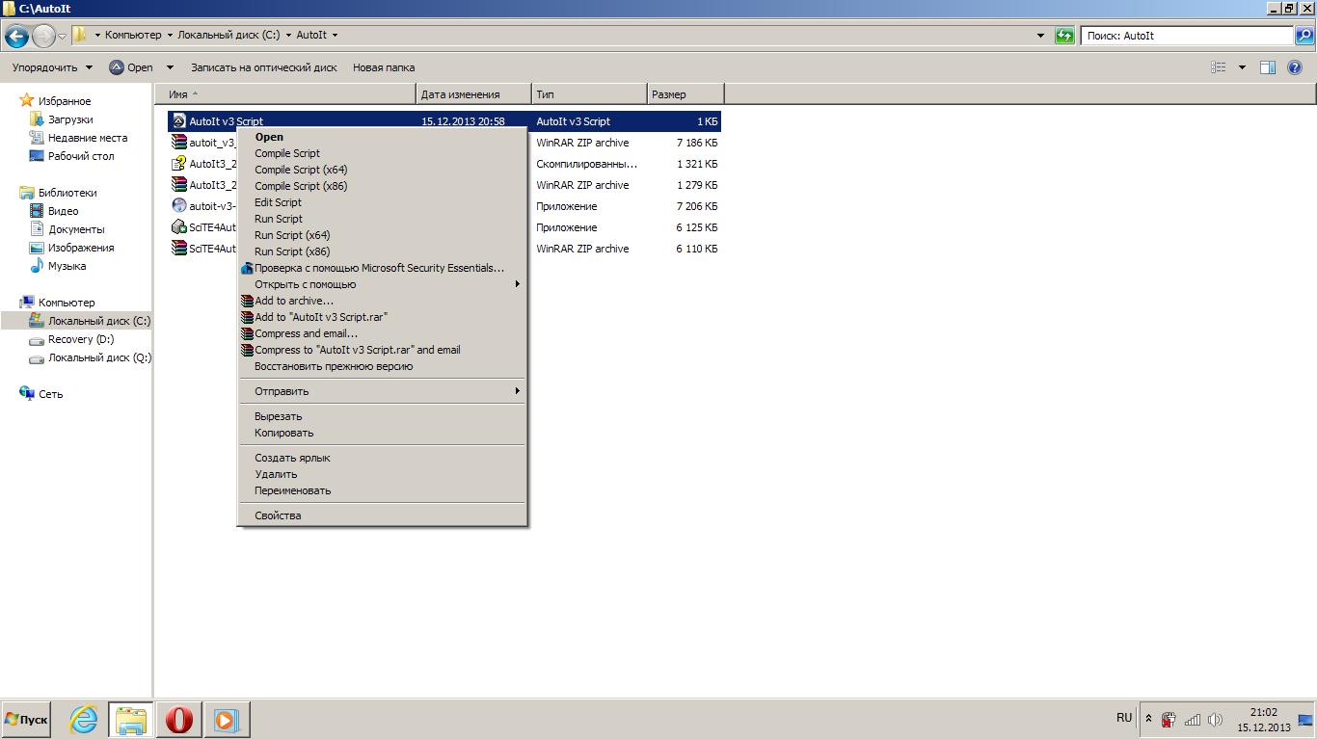The height and width of the screenshot is (740, 1317).
Task: Click the refresh address bar icon
Action: click(1064, 36)
